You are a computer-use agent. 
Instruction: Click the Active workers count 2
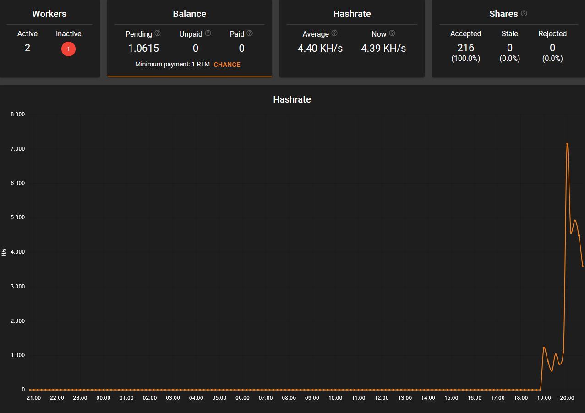click(x=27, y=48)
